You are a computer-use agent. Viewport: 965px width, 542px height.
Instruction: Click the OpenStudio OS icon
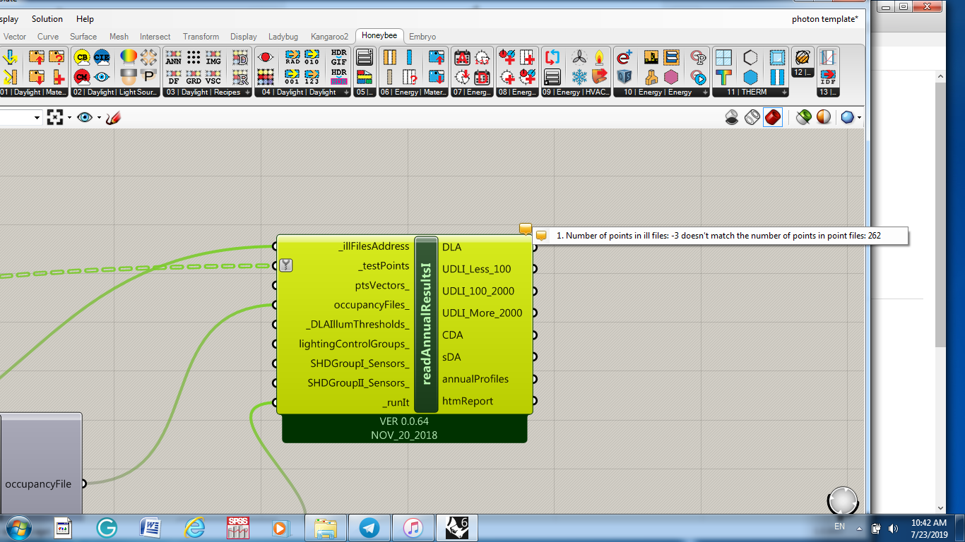(x=624, y=76)
